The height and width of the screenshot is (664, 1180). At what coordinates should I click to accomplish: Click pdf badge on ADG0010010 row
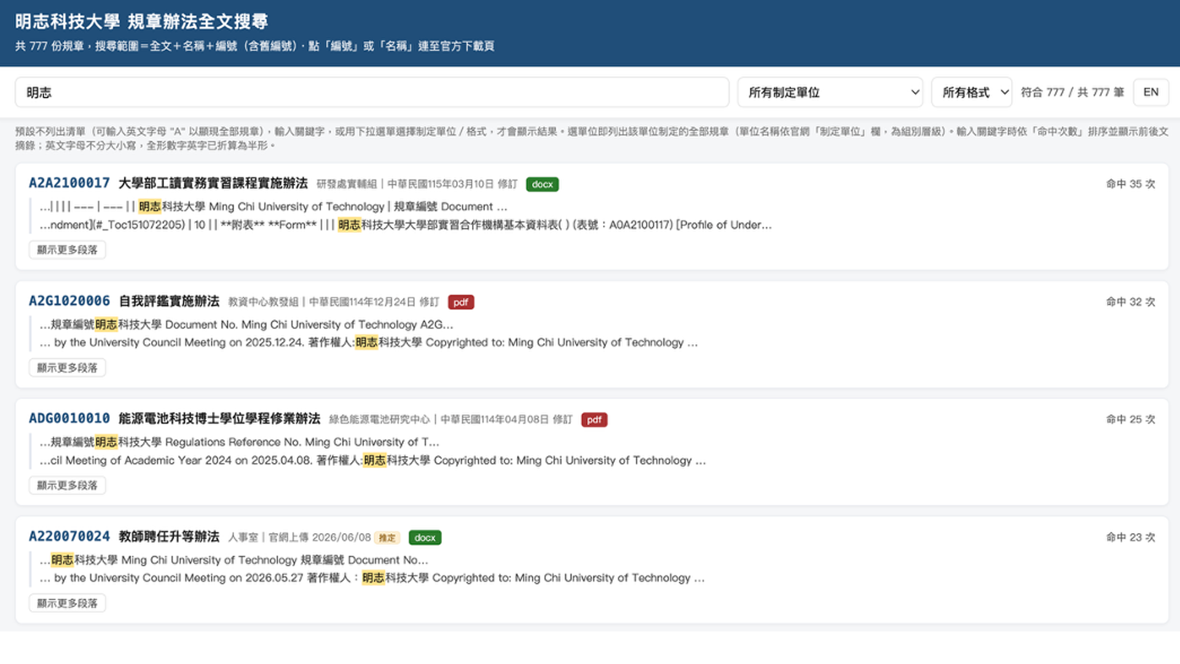tap(594, 420)
